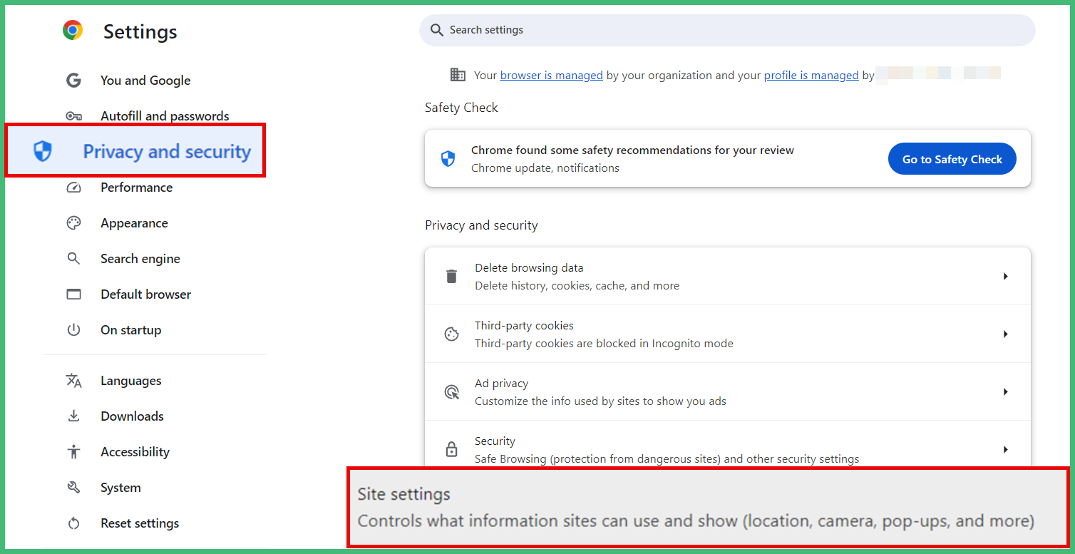Click Go to Safety Check button
The height and width of the screenshot is (554, 1075).
click(952, 159)
